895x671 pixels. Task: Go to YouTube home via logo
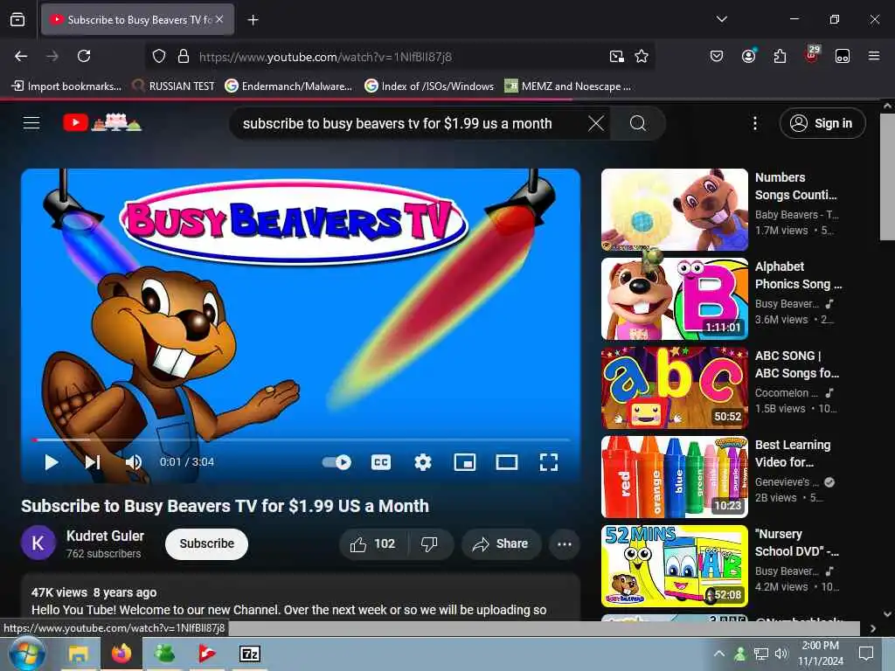pos(102,122)
